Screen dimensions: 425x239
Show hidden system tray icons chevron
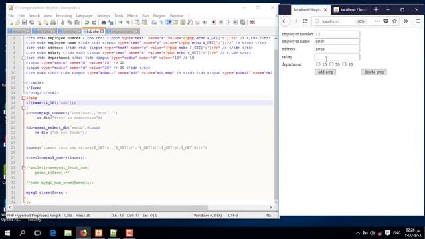[358, 233]
